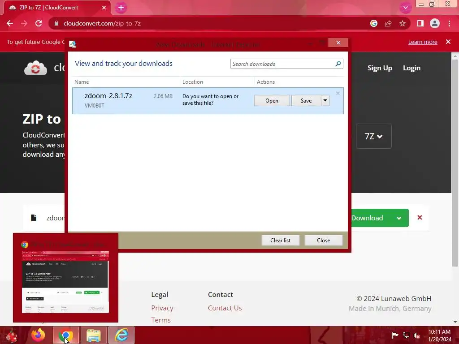Open new tab with plus button
The height and width of the screenshot is (344, 459).
click(x=121, y=8)
